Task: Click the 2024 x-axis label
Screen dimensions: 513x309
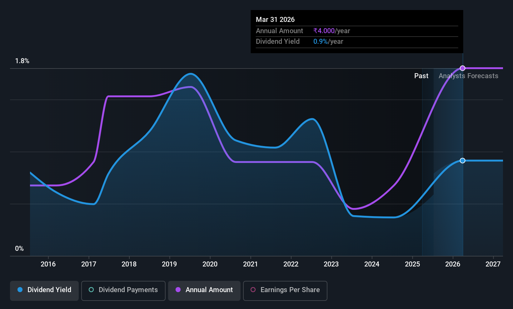Action: (x=372, y=264)
